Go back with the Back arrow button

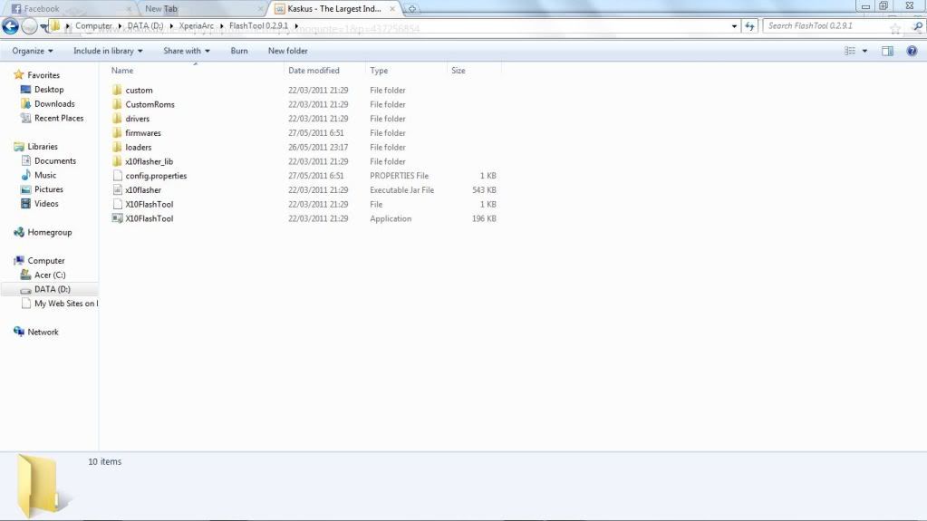(11, 26)
